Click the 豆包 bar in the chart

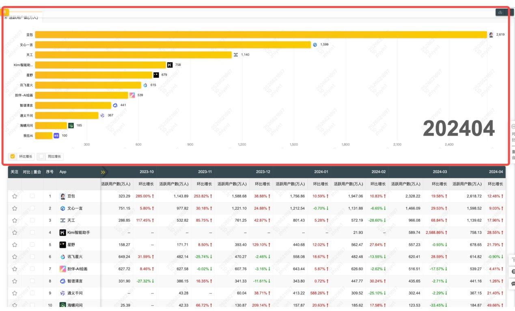click(x=260, y=35)
